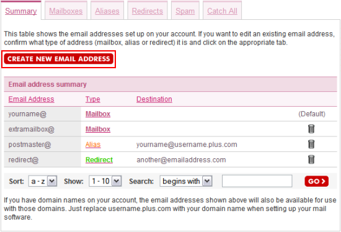
Task: Switch to the Catch All tab
Action: [222, 11]
